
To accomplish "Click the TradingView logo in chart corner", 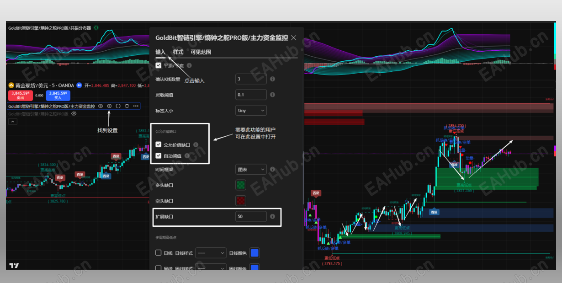I will [14, 265].
